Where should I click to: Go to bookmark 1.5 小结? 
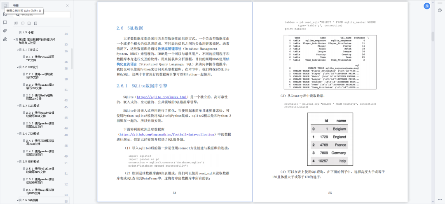tap(28, 32)
